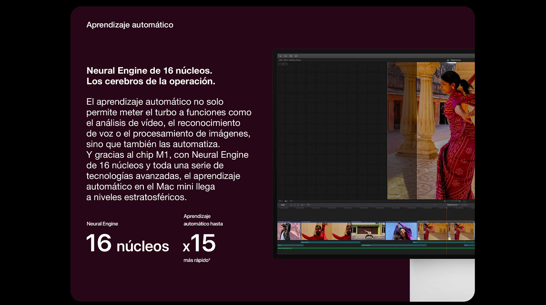Select the garage door dancer clip

368,231
